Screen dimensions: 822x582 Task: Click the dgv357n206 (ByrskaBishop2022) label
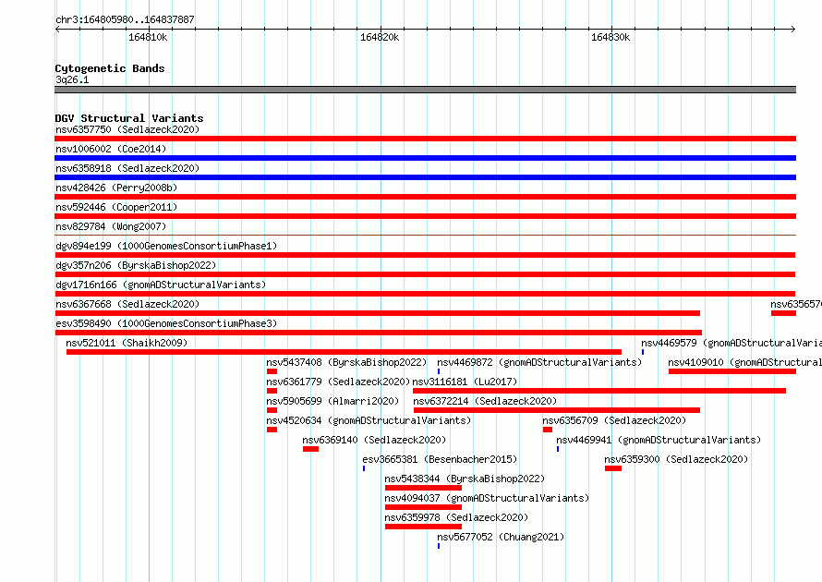click(136, 265)
